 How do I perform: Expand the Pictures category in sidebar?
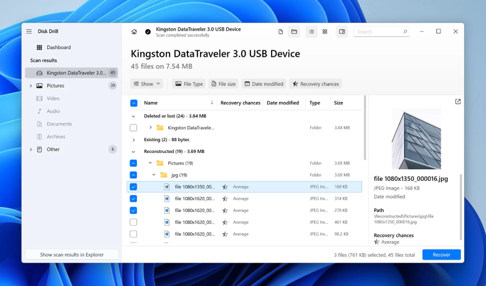pyautogui.click(x=31, y=86)
